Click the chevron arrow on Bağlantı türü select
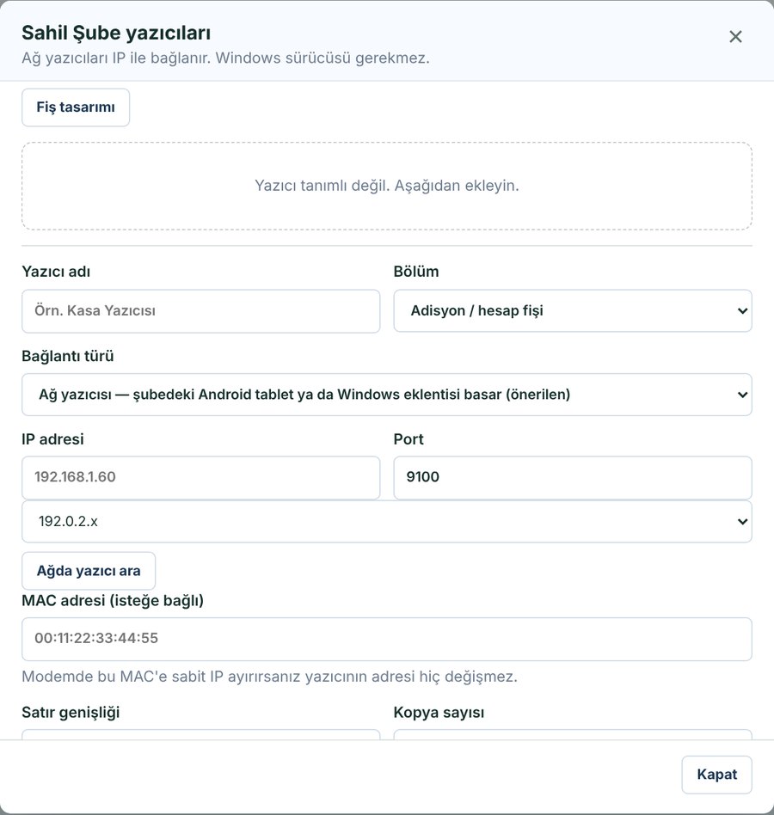 click(x=742, y=395)
